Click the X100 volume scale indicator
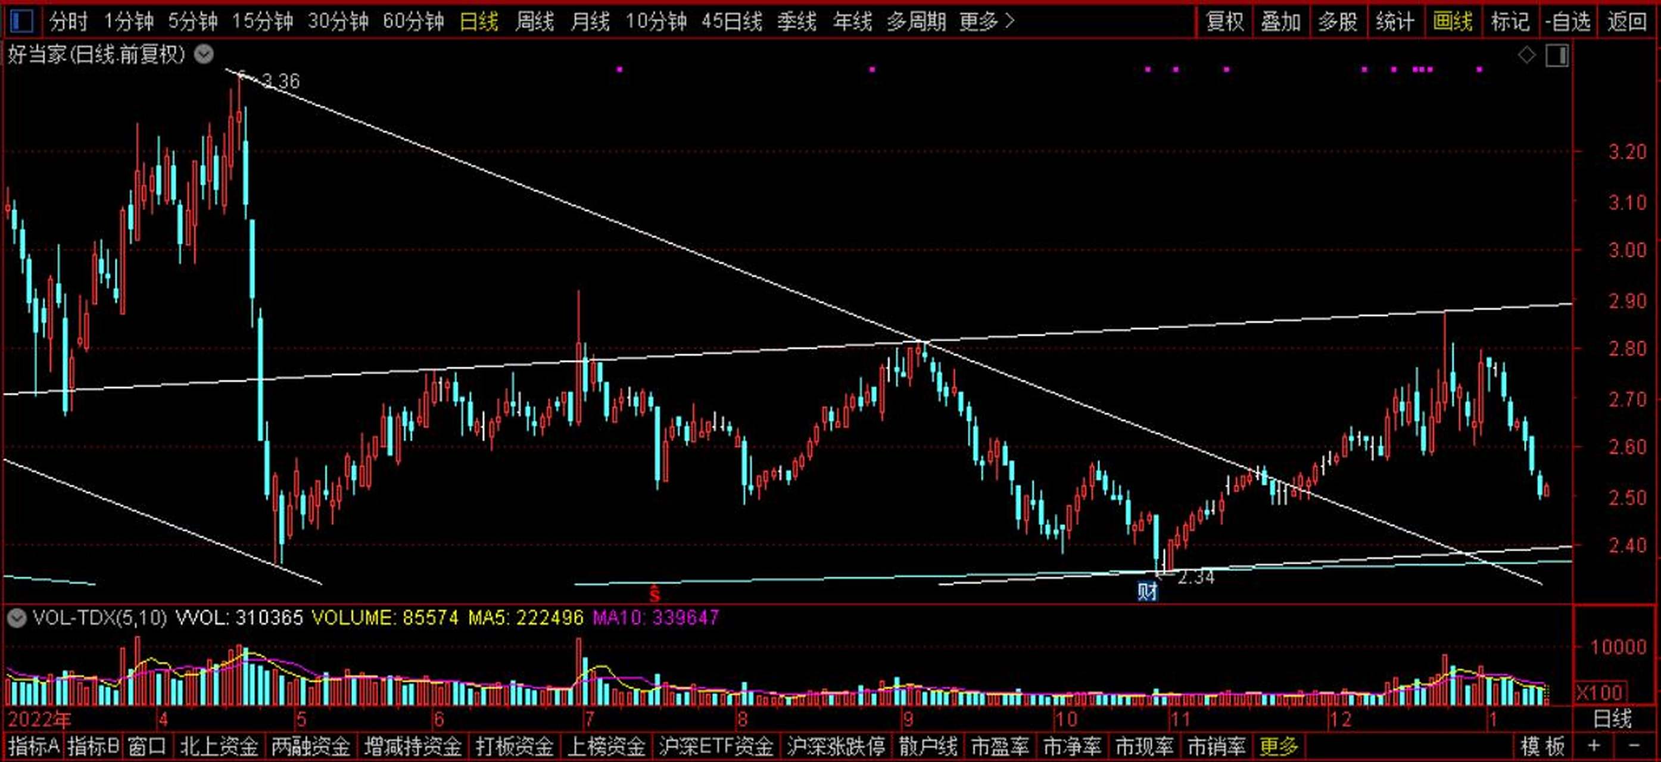This screenshot has height=762, width=1661. click(1600, 692)
